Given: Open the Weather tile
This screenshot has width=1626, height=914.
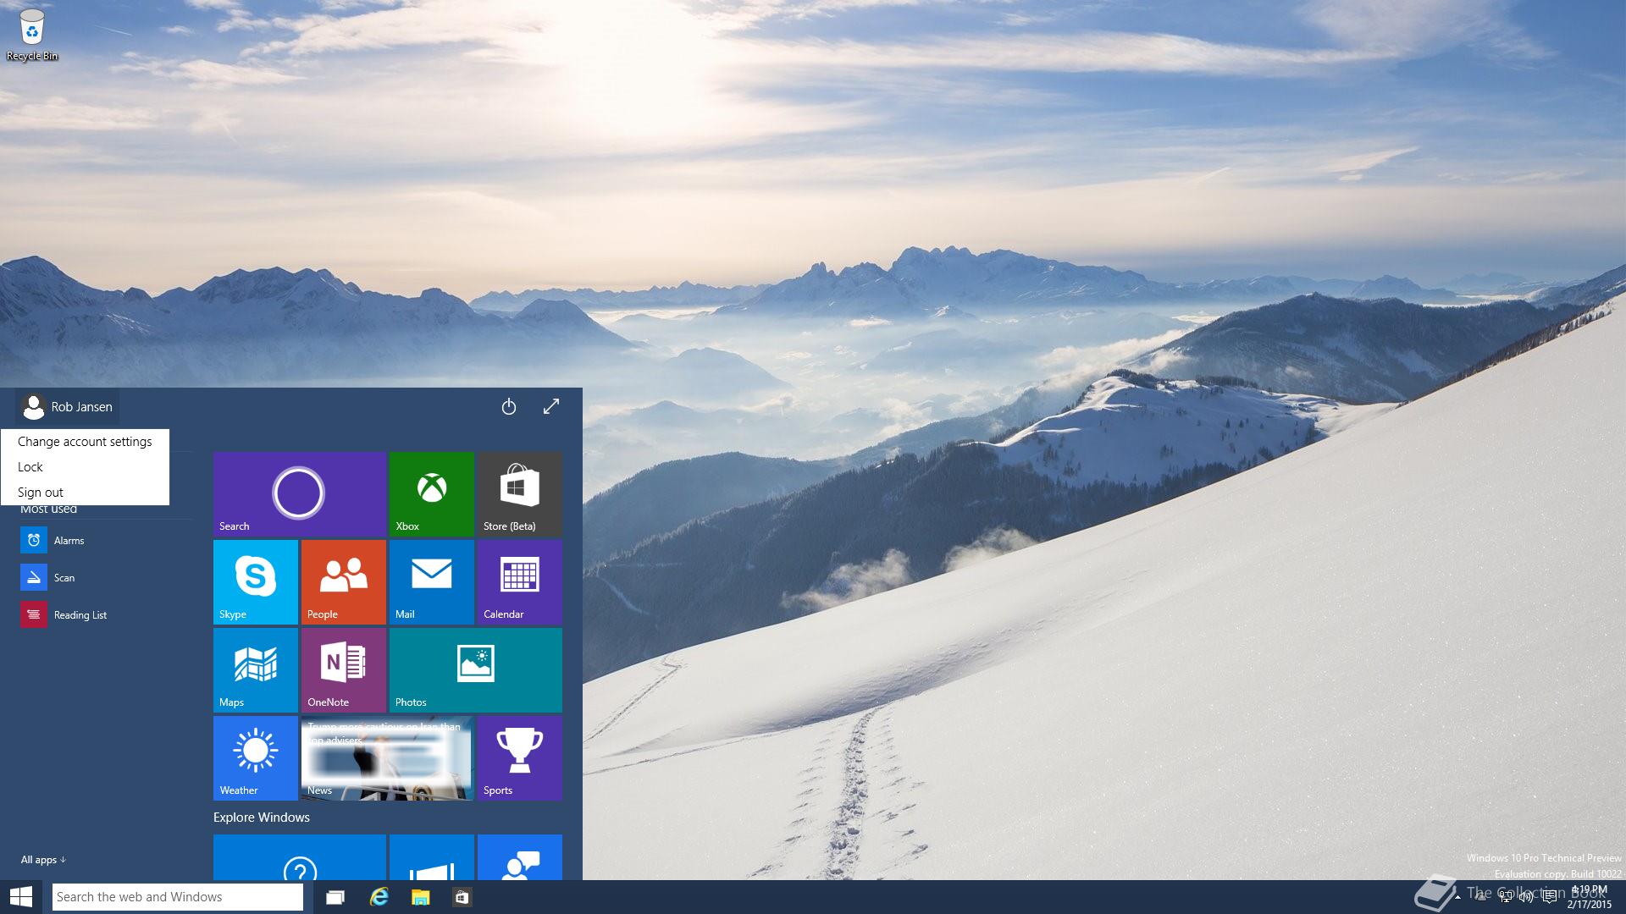Looking at the screenshot, I should (x=256, y=758).
